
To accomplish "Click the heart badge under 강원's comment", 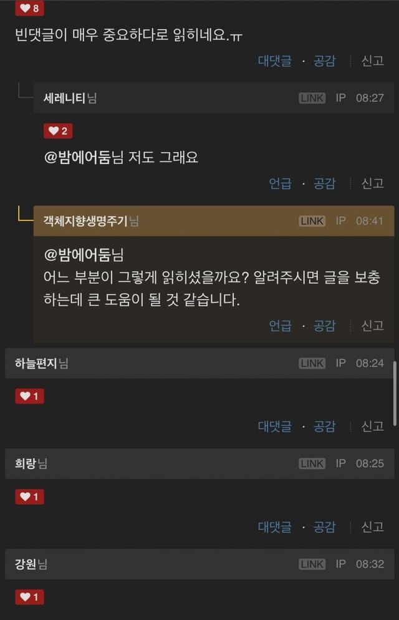I will tap(29, 597).
